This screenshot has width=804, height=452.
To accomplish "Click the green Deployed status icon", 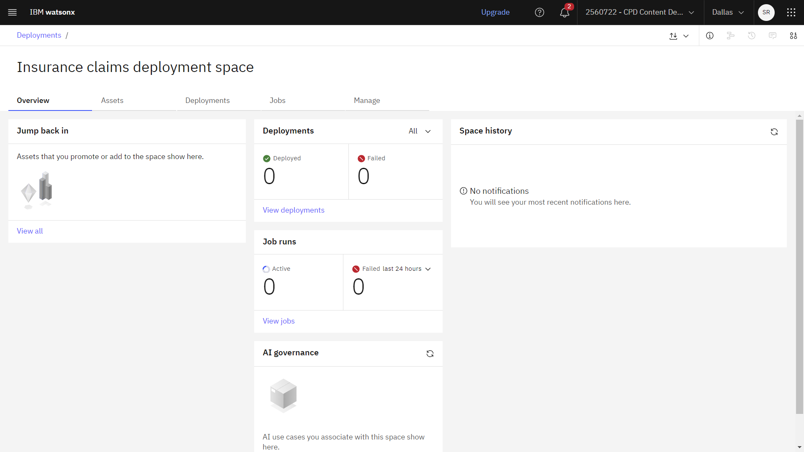I will pyautogui.click(x=267, y=159).
